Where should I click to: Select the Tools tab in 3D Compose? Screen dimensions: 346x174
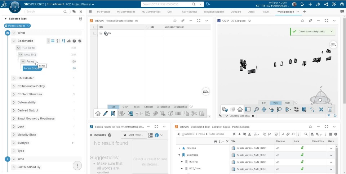[x=287, y=103]
